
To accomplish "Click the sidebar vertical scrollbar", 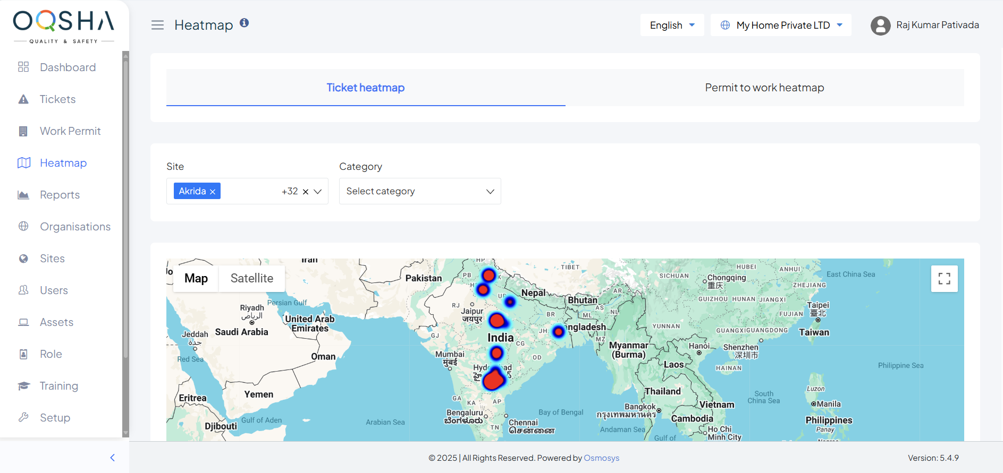I will [x=125, y=212].
